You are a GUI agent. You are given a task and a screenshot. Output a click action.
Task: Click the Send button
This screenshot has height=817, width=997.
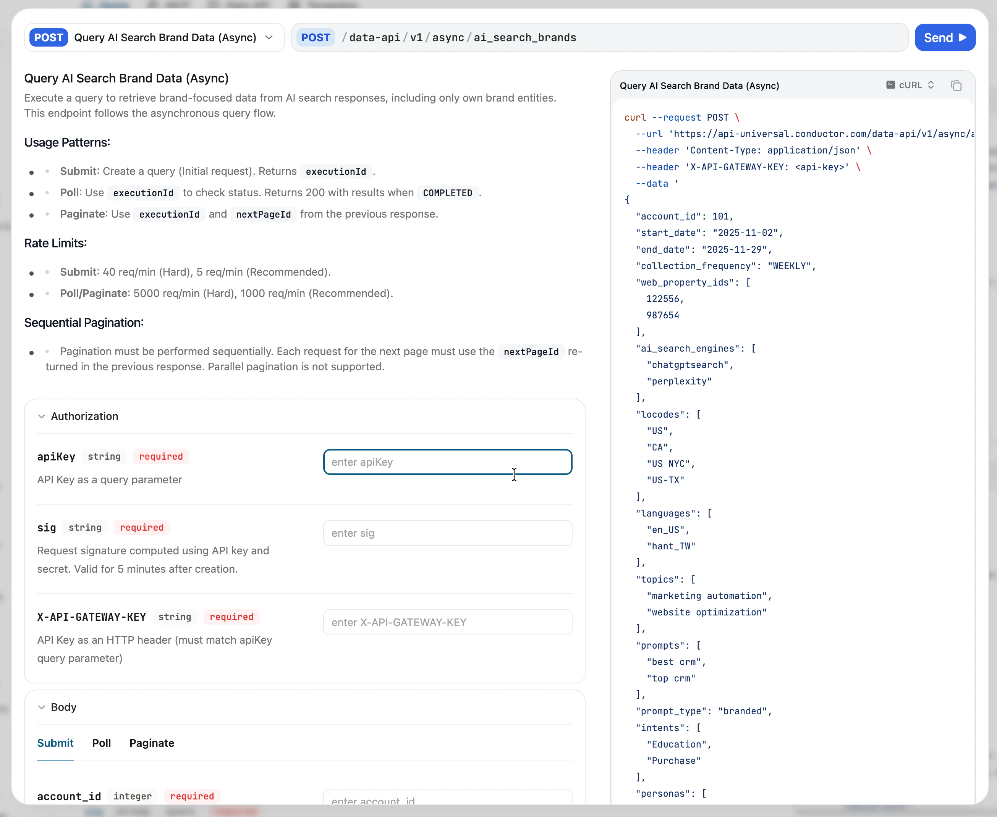coord(944,38)
